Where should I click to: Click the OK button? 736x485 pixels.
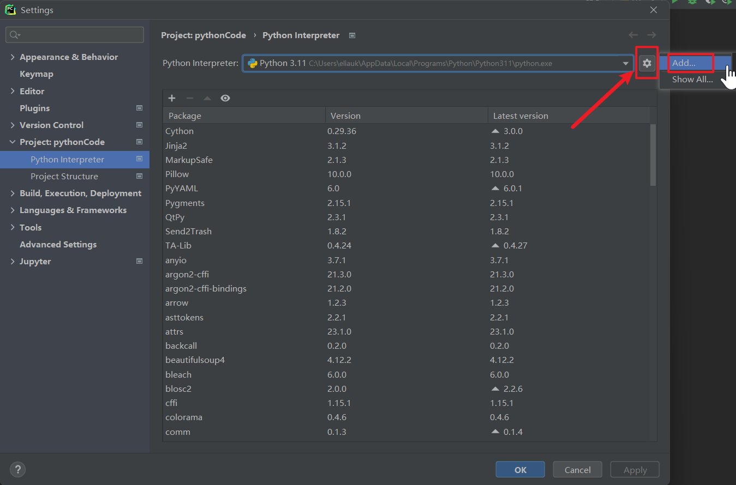point(520,470)
